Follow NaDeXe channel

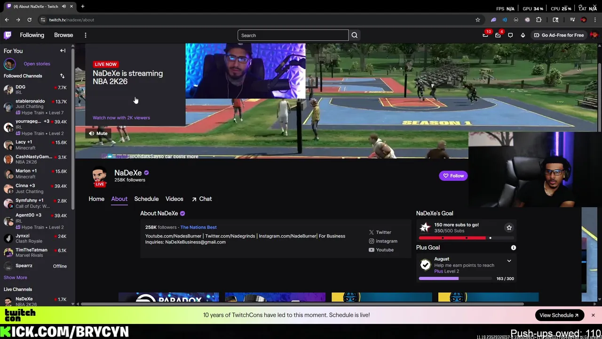click(x=453, y=176)
